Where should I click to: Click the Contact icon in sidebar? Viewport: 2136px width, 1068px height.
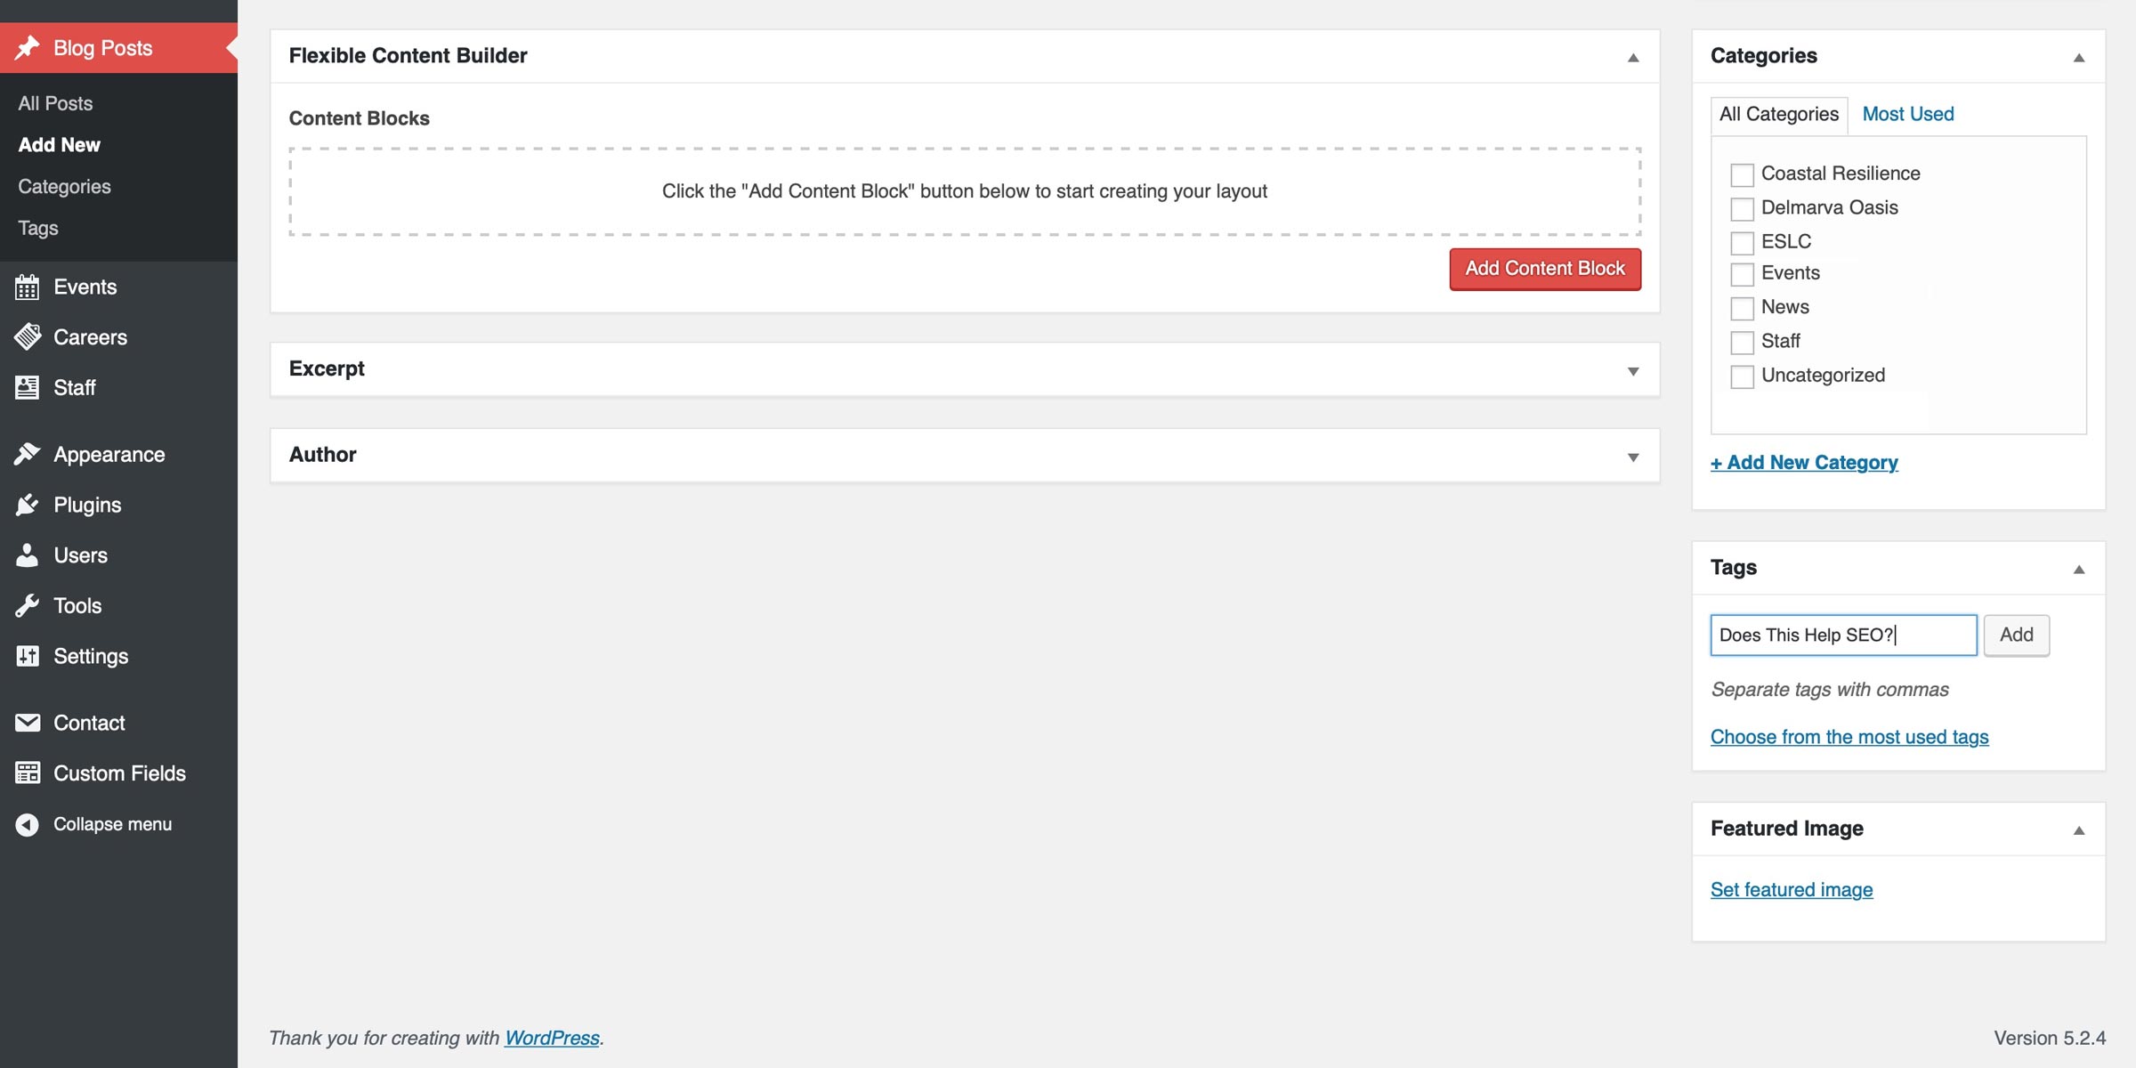(x=28, y=722)
